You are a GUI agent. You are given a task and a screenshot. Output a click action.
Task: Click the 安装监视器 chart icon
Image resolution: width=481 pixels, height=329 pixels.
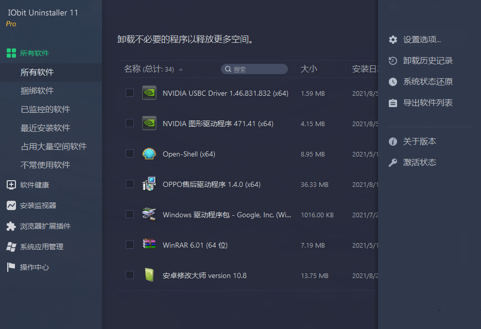(11, 205)
